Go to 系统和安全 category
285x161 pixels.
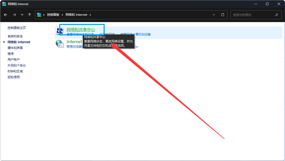15,36
